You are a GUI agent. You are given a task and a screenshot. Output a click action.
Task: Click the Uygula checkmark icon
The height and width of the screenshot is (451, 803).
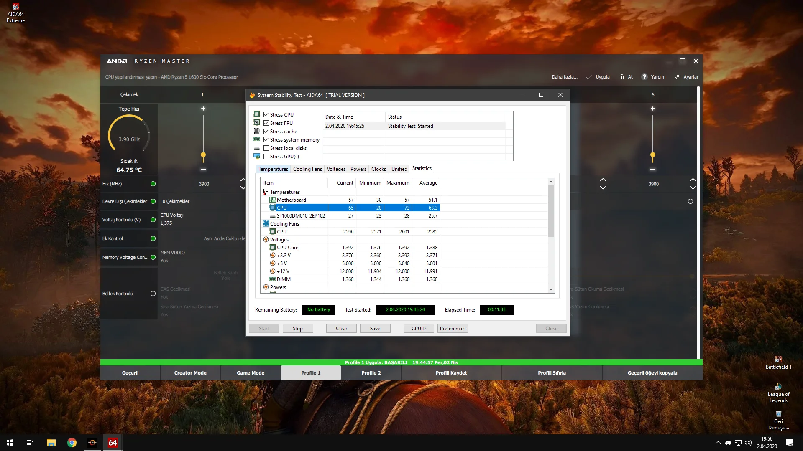[589, 77]
